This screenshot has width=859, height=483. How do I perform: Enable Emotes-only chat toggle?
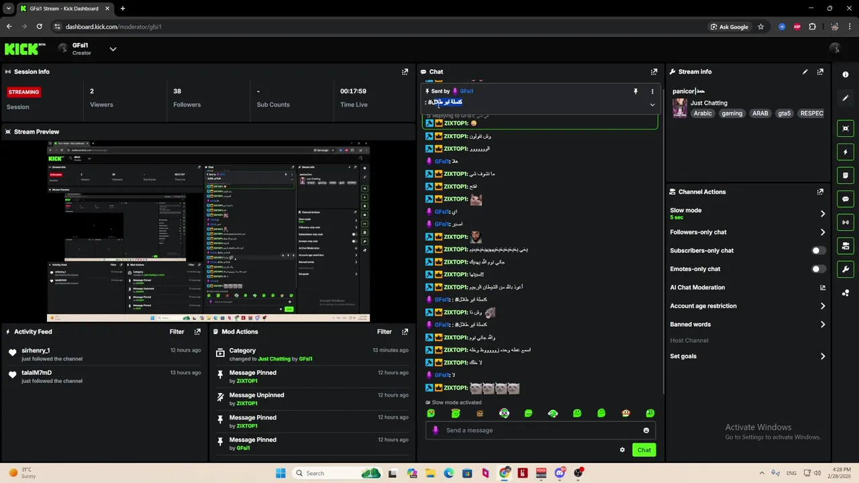[x=818, y=269]
